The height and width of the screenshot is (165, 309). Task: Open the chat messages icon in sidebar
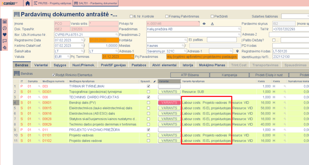pos(5,41)
